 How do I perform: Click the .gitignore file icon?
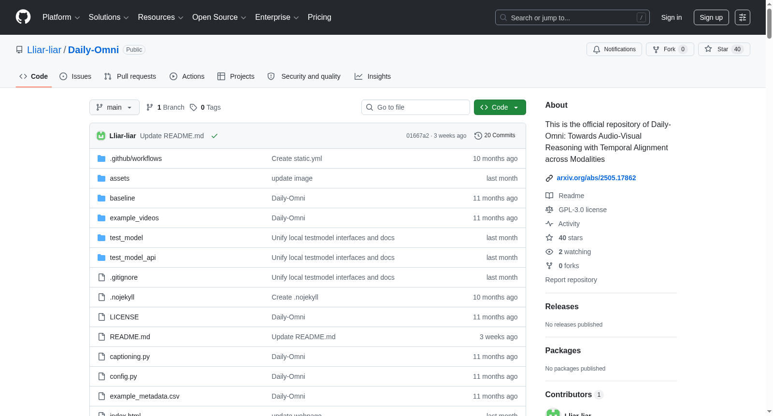pos(101,277)
